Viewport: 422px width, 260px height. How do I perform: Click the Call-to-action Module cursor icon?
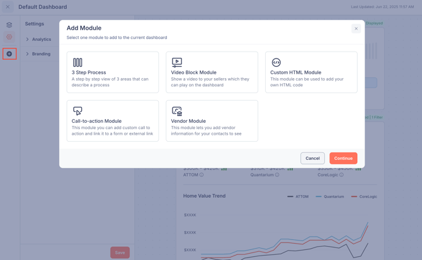pos(77,111)
